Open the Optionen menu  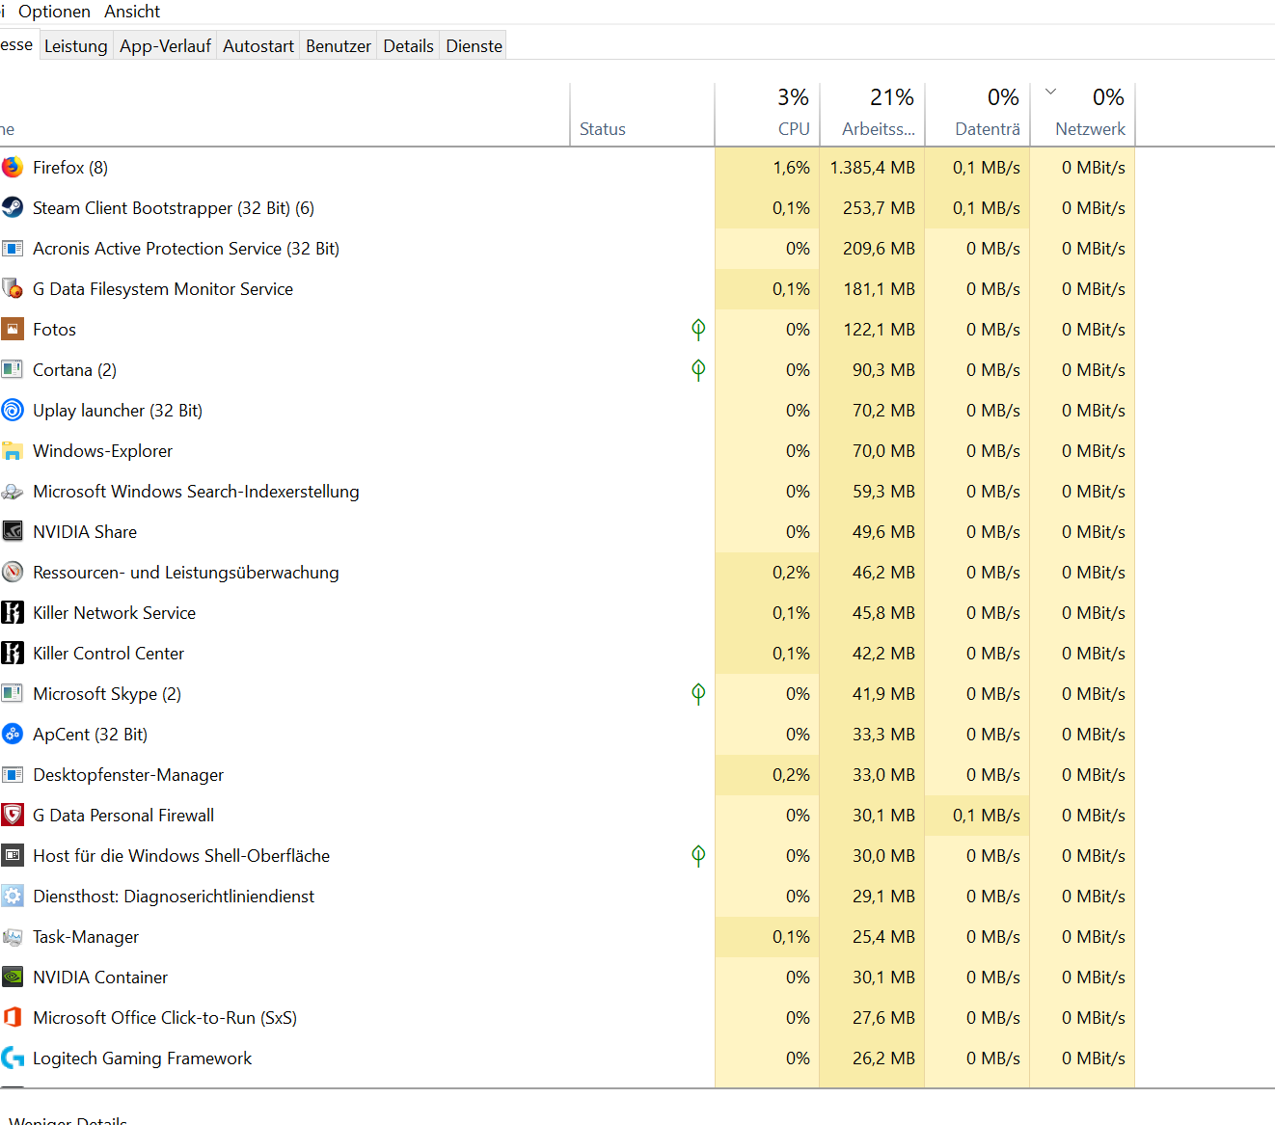coord(54,12)
